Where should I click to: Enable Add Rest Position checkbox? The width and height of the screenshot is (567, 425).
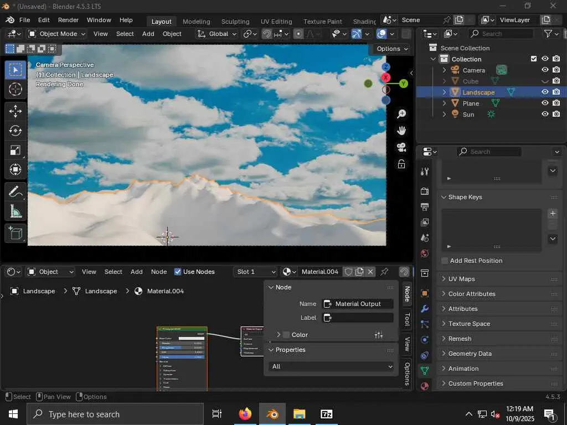(x=445, y=261)
